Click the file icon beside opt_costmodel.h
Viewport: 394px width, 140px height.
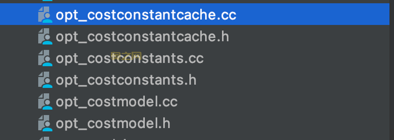(x=45, y=123)
